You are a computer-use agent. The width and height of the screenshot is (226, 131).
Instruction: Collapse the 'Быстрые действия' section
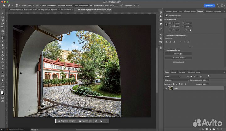click(165, 50)
